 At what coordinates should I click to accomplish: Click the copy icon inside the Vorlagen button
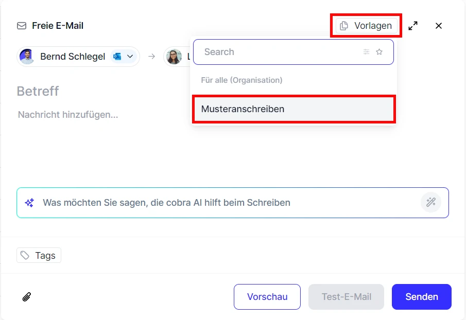[x=343, y=25]
